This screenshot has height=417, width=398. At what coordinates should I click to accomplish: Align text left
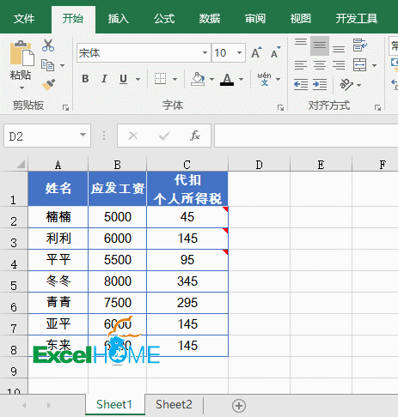(x=301, y=65)
